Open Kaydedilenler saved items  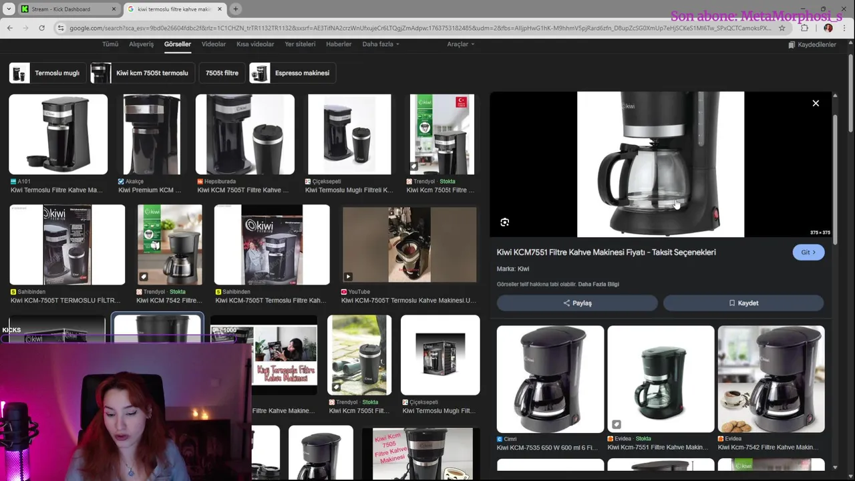coord(812,45)
